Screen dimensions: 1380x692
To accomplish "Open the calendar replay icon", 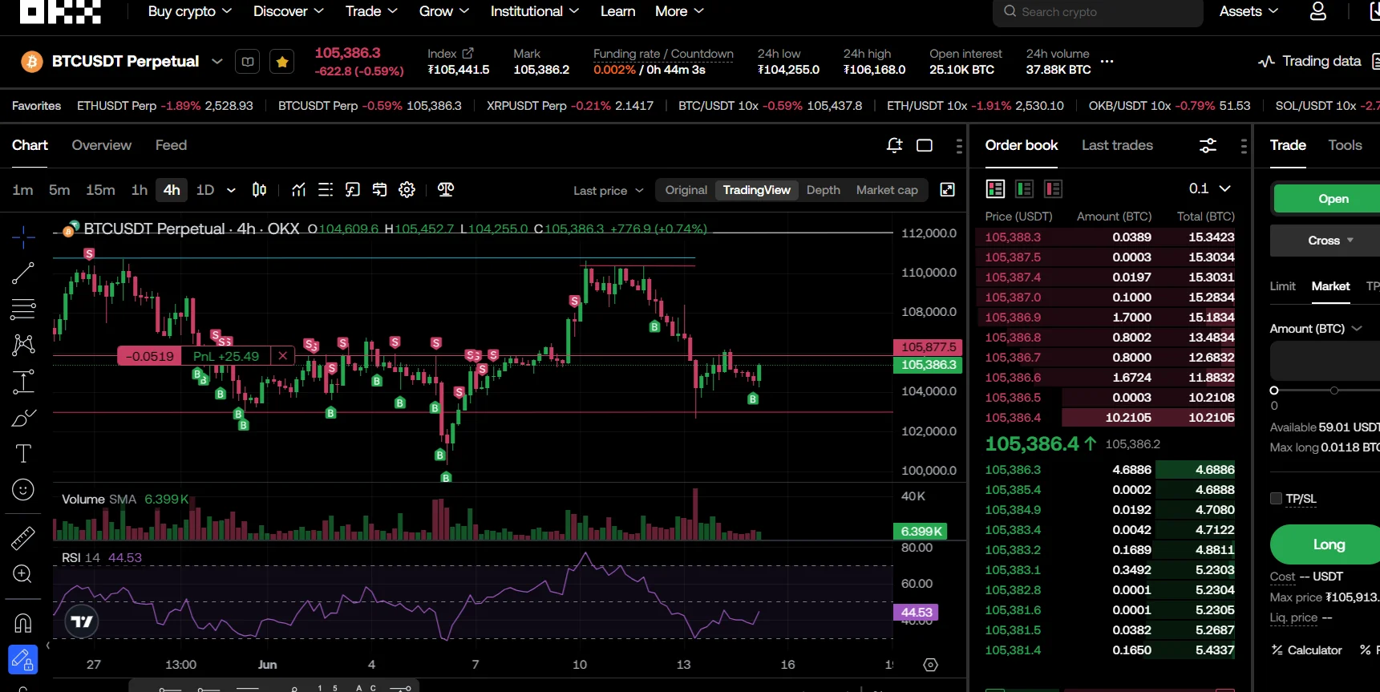I will coord(379,190).
